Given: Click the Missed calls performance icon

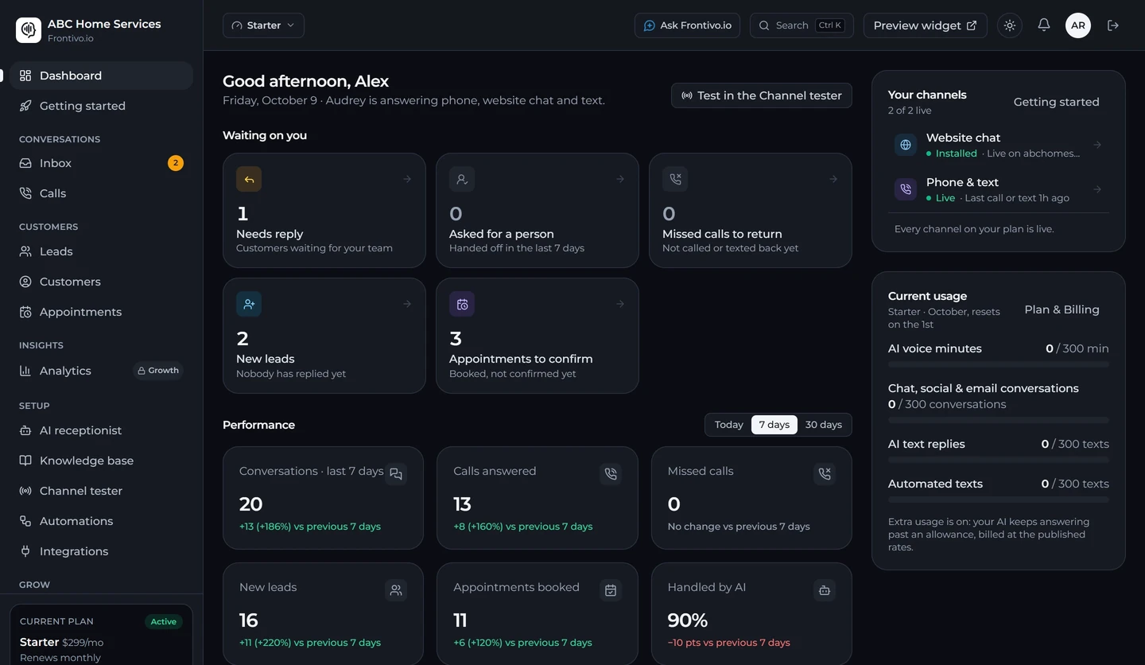Looking at the screenshot, I should pos(825,474).
